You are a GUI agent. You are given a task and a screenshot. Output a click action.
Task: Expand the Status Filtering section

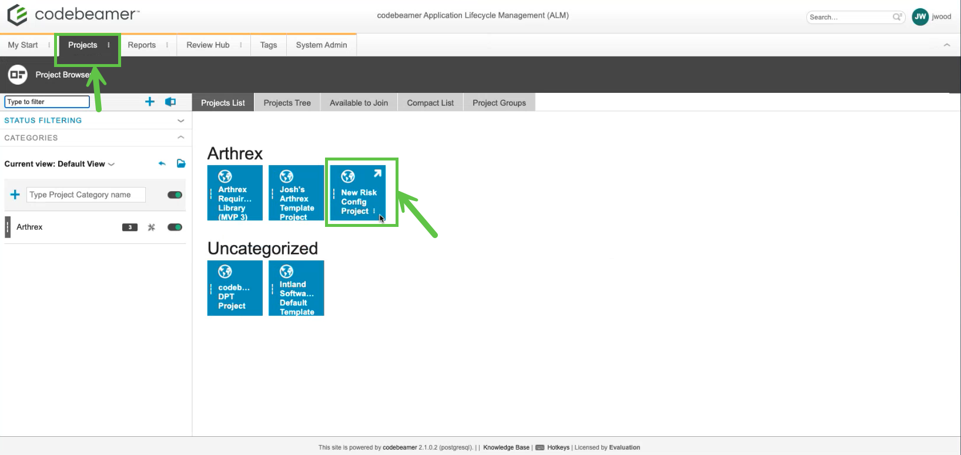tap(180, 121)
